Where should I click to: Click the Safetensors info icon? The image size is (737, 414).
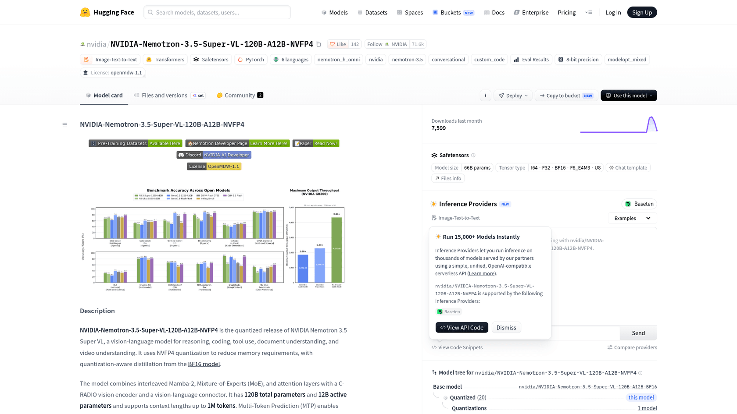click(x=473, y=156)
